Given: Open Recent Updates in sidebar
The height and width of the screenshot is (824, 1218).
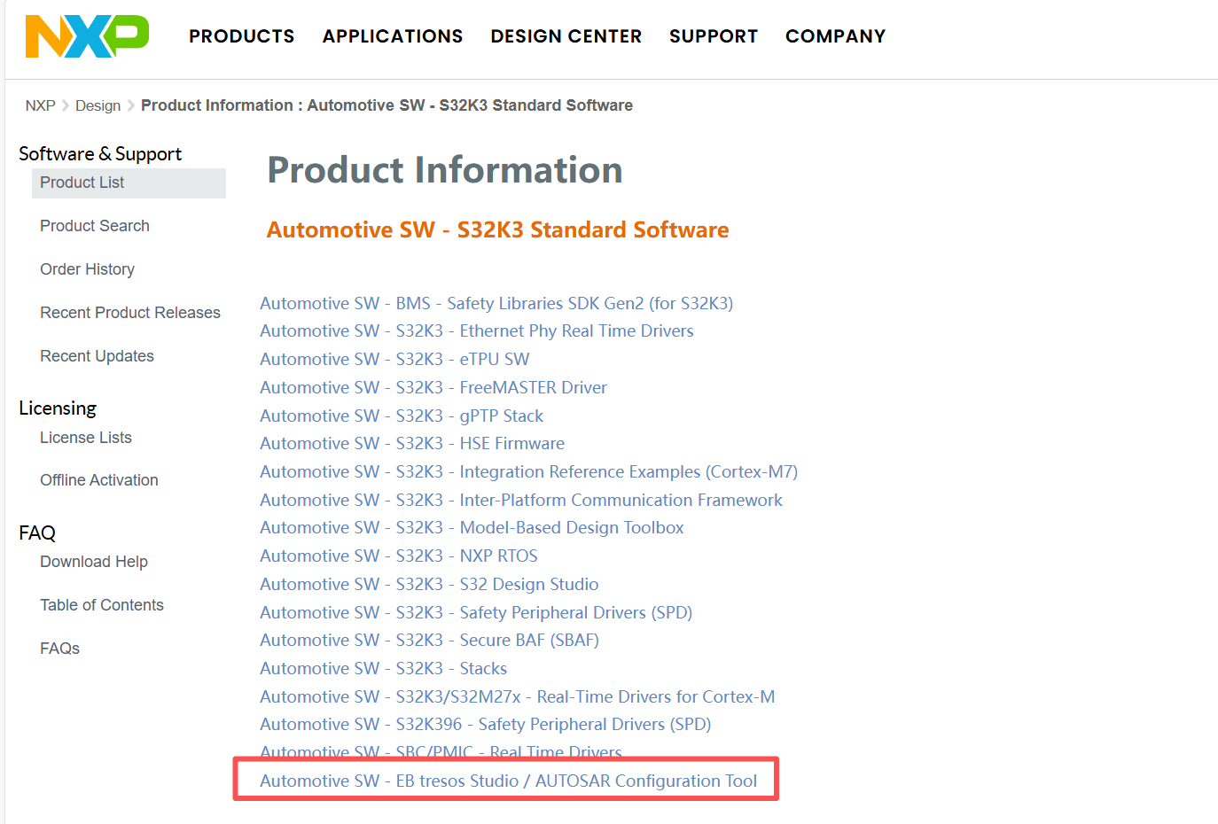Looking at the screenshot, I should [x=97, y=356].
